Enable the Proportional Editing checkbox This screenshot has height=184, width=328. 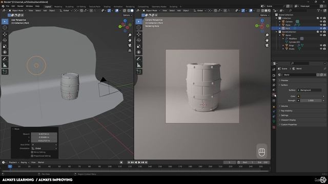point(32,156)
